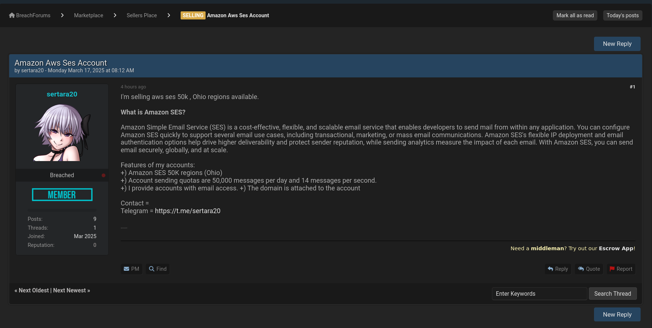Viewport: 652px width, 328px height.
Task: Click the red offline status dot
Action: pyautogui.click(x=104, y=175)
